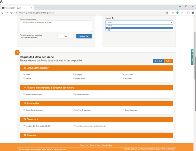196x151 pixels.
Task: Open a new browser tab
Action: 37,8
